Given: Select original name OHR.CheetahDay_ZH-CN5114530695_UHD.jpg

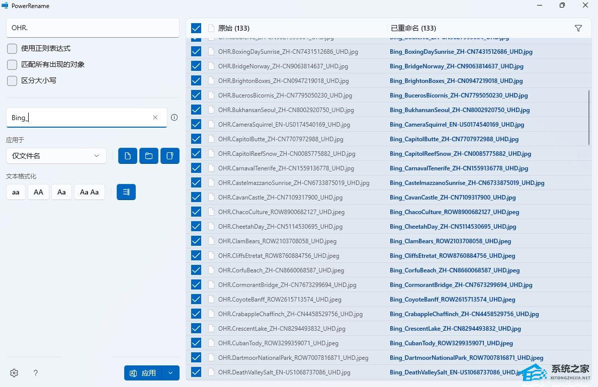Looking at the screenshot, I should coord(280,227).
